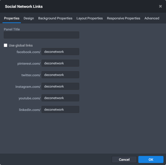Close the Social Network Links dialog
The height and width of the screenshot is (165, 166).
click(x=160, y=6)
